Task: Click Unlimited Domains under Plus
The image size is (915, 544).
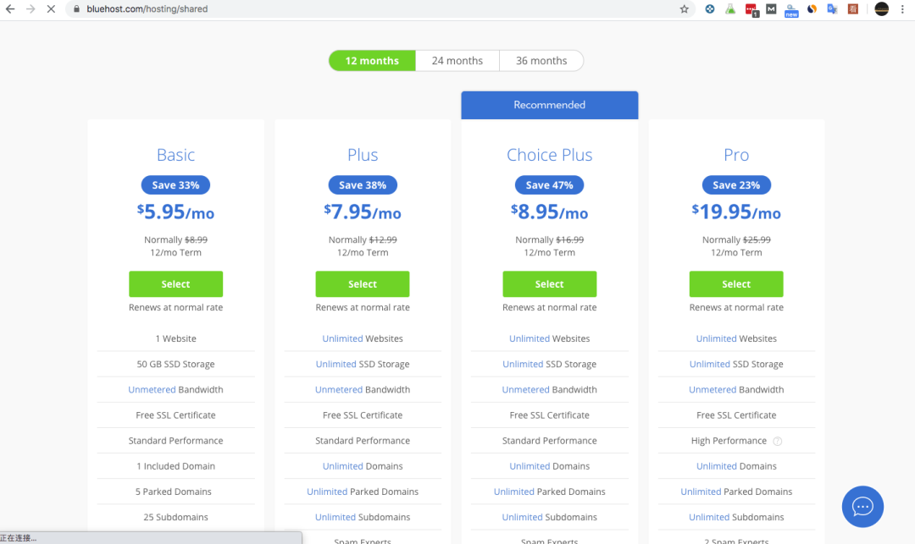Action: pos(363,466)
